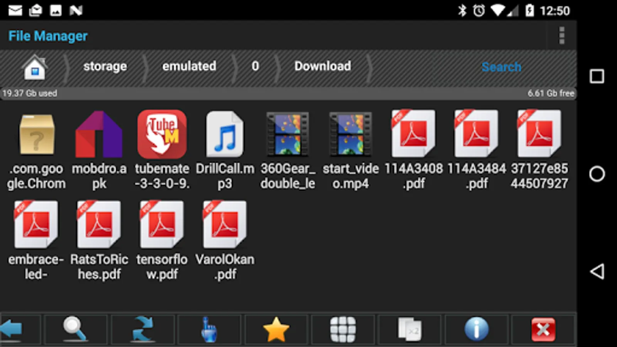Open the three-dot overflow menu
The height and width of the screenshot is (347, 617).
561,36
